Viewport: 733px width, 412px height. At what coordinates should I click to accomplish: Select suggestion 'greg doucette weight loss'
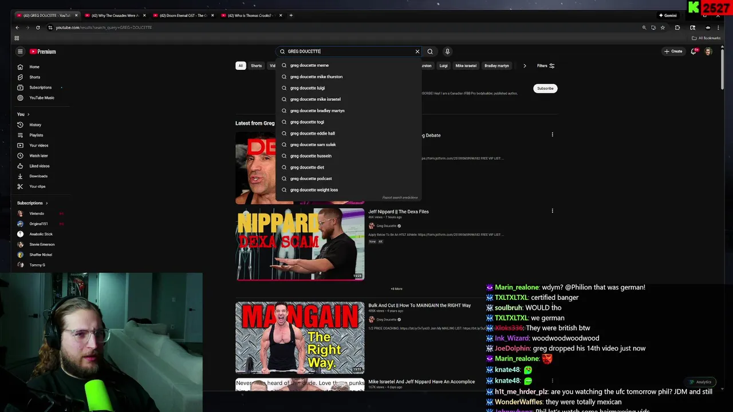pyautogui.click(x=348, y=190)
